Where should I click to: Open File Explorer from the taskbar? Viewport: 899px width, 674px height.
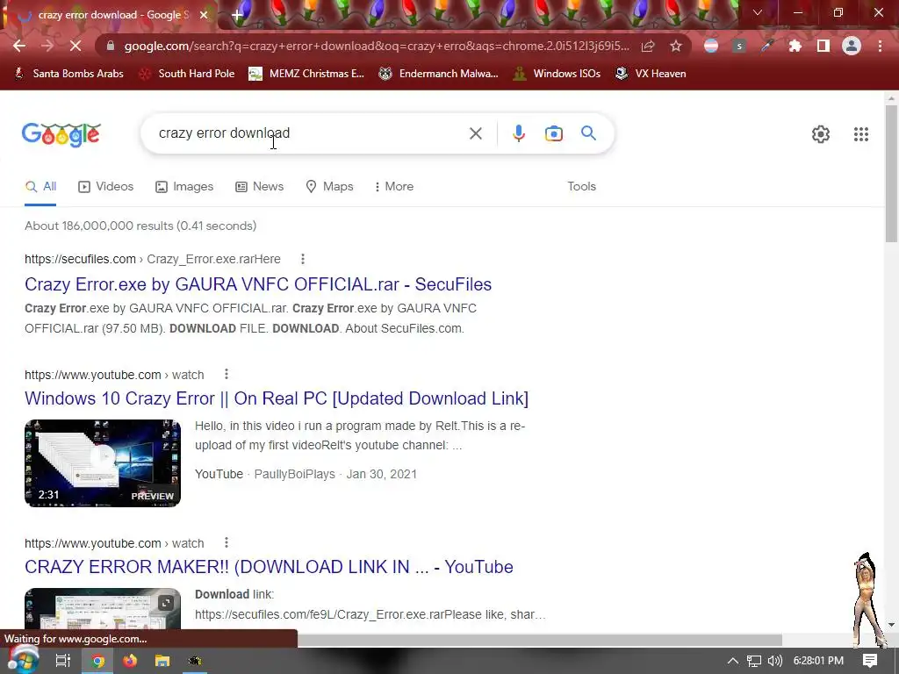pyautogui.click(x=162, y=661)
